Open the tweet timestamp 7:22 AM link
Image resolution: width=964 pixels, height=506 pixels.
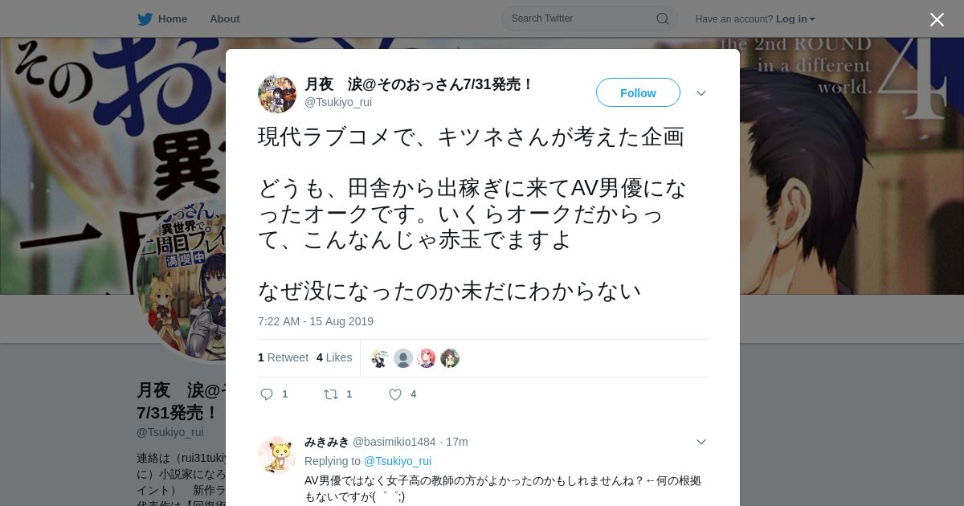[x=316, y=321]
